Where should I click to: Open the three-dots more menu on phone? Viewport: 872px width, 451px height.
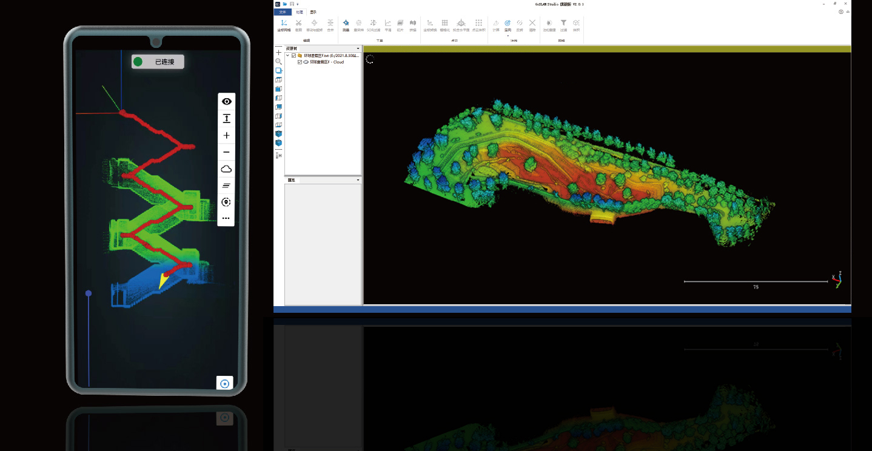tap(226, 218)
